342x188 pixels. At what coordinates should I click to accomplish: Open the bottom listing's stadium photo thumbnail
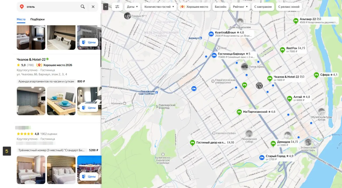pos(89,170)
